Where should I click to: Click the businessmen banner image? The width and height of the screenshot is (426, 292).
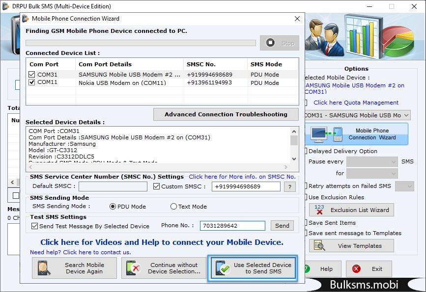tap(324, 37)
